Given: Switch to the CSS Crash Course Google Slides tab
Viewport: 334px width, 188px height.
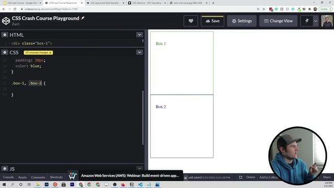Looking at the screenshot, I should 22,3.
